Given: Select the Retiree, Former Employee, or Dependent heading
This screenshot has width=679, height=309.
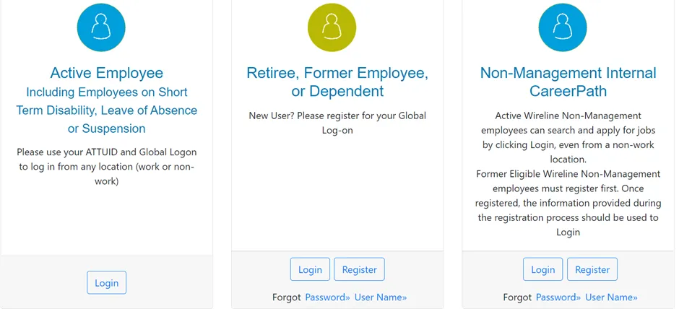Looking at the screenshot, I should coord(337,82).
